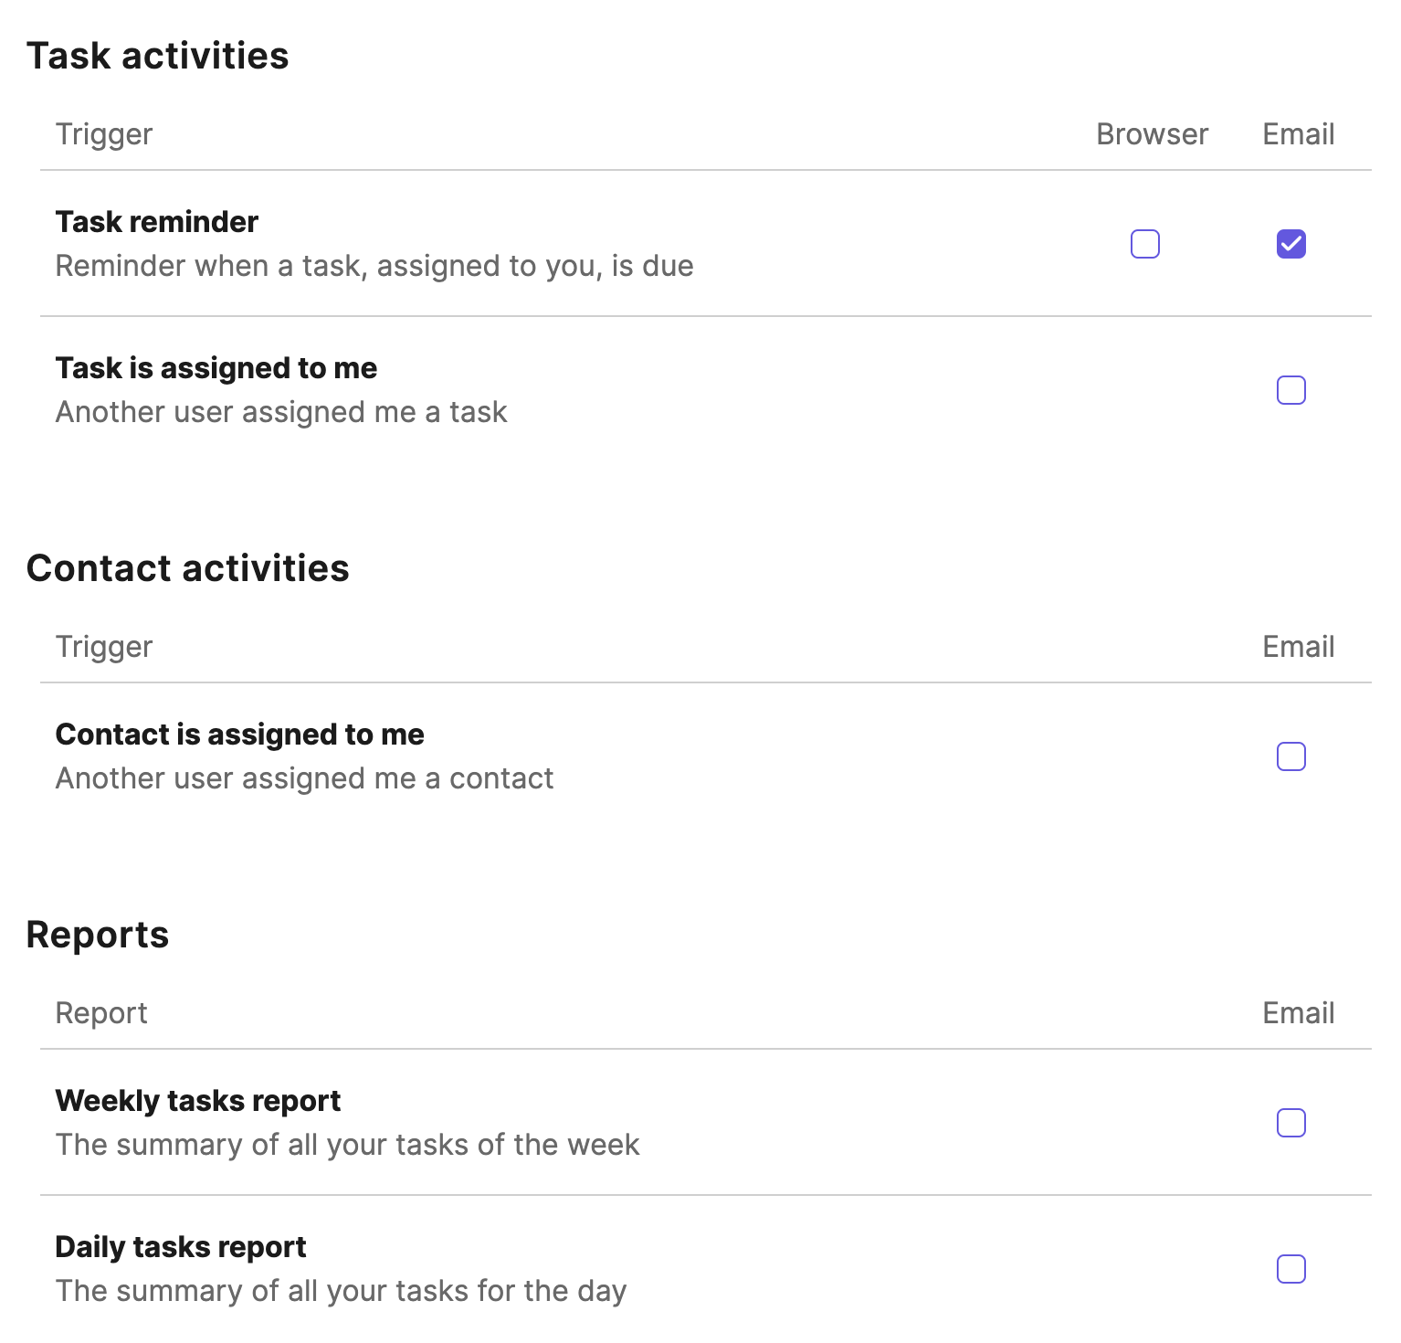Select the "Task is assigned to me" label
The image size is (1401, 1343).
pos(216,368)
